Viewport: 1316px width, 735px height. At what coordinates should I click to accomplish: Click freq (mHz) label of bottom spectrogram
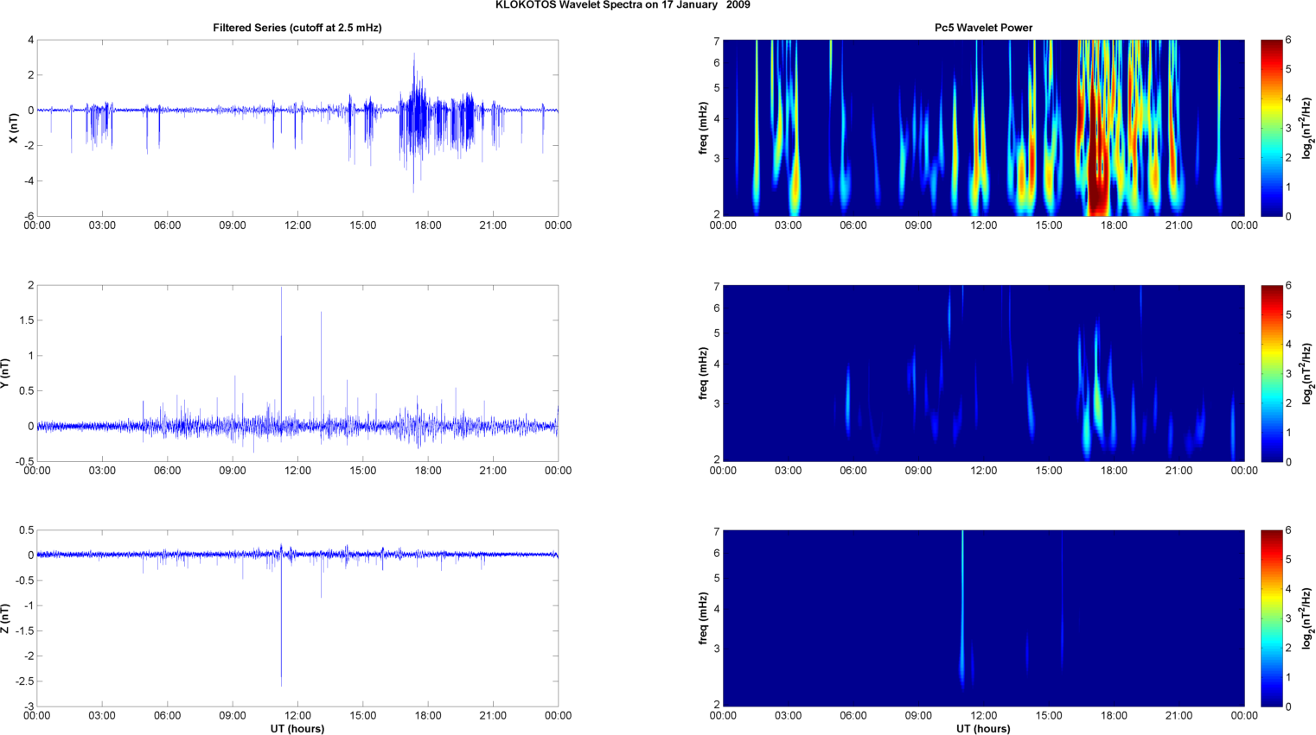(703, 618)
